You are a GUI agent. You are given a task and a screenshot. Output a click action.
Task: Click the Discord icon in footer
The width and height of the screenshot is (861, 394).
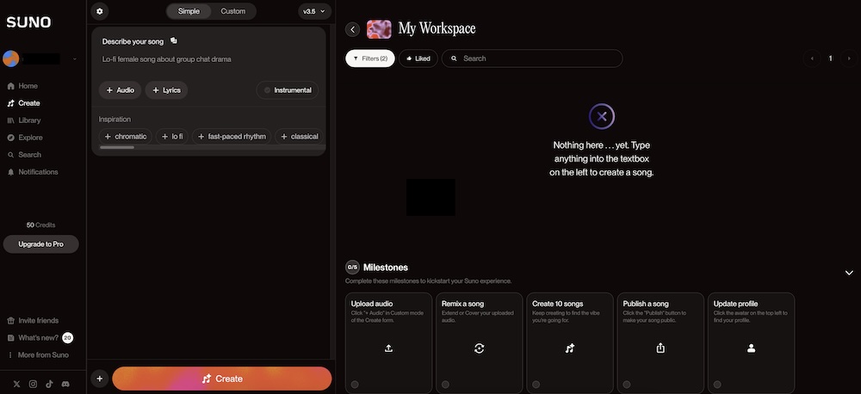65,384
